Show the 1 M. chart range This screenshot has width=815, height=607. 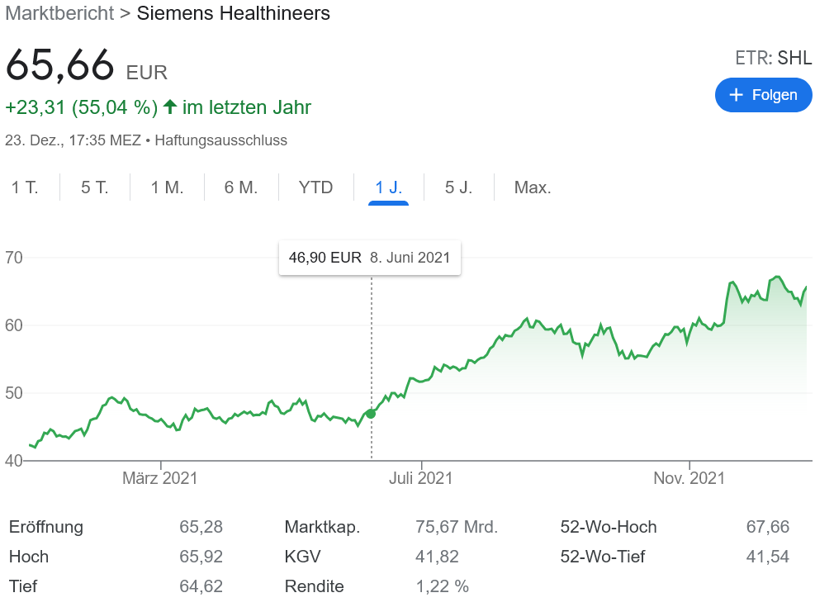pos(167,187)
